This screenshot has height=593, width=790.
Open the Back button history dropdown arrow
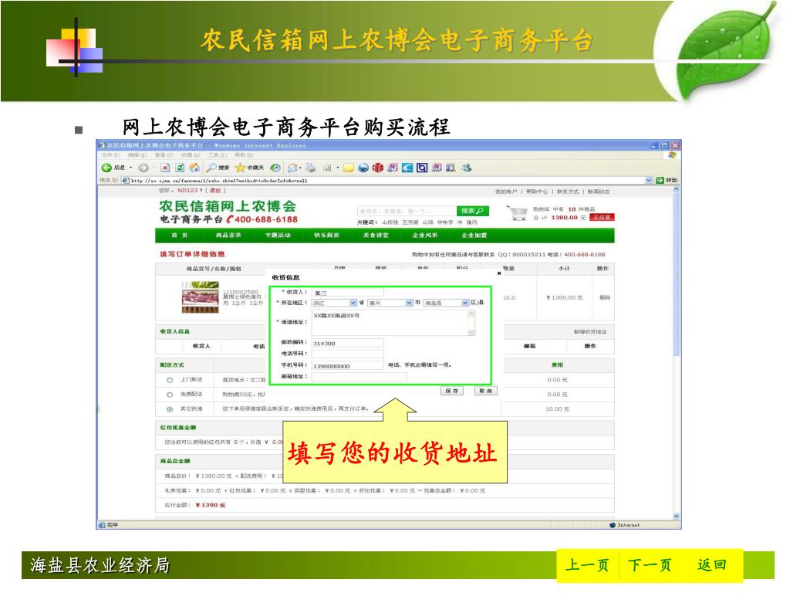pyautogui.click(x=130, y=168)
